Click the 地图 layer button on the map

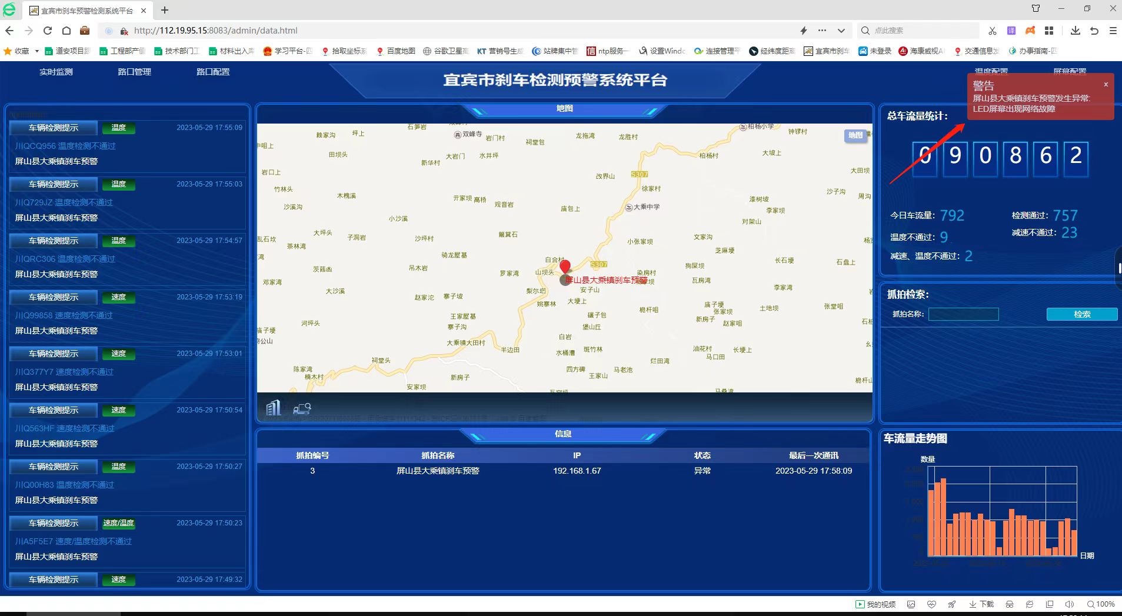(x=856, y=136)
